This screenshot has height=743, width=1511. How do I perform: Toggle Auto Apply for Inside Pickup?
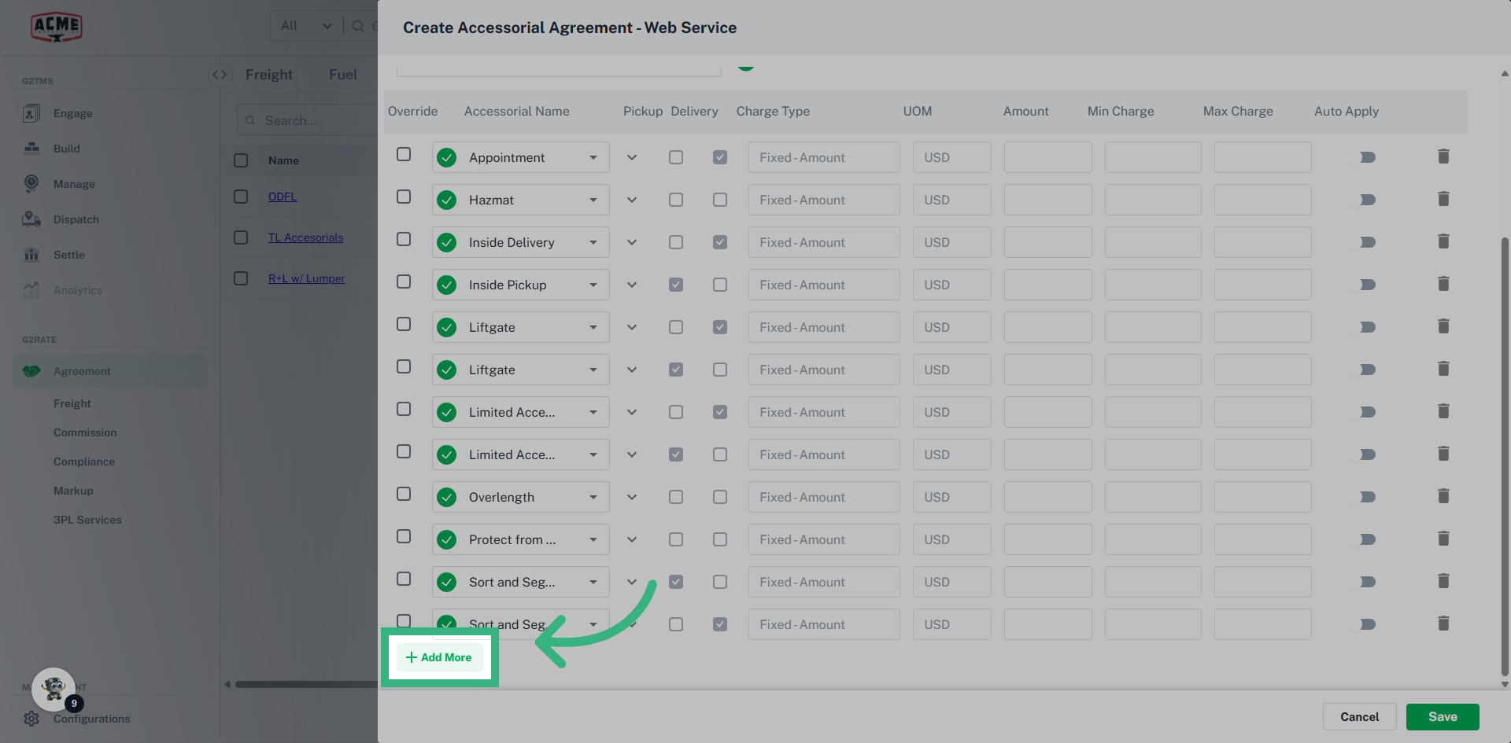pos(1366,285)
